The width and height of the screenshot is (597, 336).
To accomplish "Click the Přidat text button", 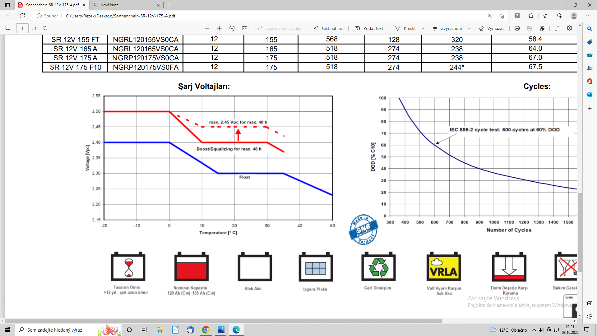I will (369, 28).
